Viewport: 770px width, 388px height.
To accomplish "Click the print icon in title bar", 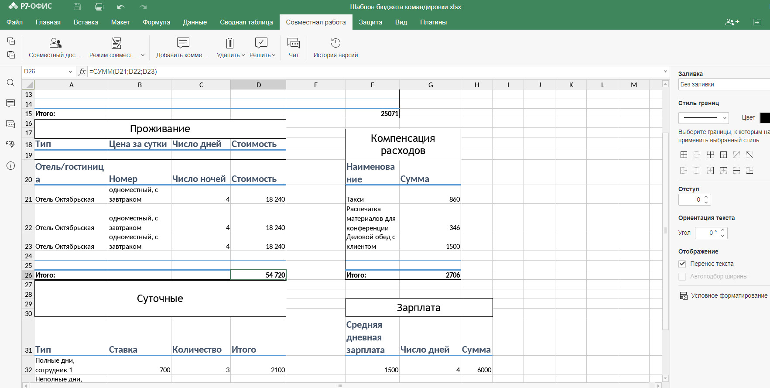I will (x=99, y=7).
